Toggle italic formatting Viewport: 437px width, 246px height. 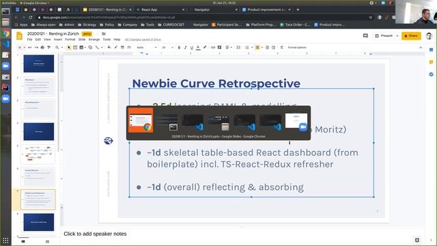[x=185, y=47]
